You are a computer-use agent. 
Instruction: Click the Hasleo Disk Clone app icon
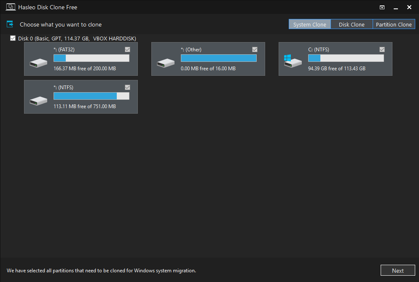coord(11,7)
